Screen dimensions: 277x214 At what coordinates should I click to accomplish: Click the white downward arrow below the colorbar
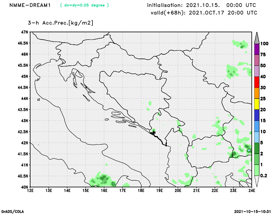(257, 181)
